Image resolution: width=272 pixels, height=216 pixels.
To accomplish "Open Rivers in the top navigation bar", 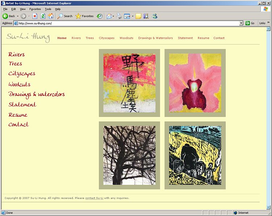I will pos(76,38).
